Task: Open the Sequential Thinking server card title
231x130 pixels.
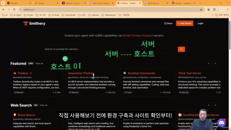Action: [81, 73]
